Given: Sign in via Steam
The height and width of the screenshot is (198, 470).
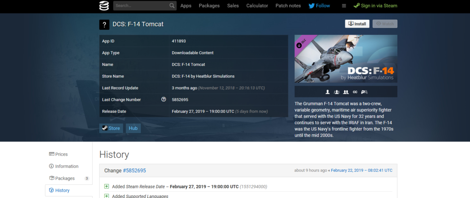Looking at the screenshot, I should coord(375,6).
